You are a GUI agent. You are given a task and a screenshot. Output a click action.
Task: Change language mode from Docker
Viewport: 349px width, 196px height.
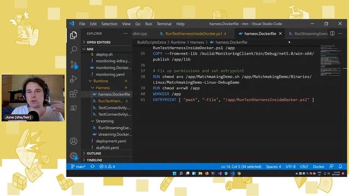click(x=318, y=167)
